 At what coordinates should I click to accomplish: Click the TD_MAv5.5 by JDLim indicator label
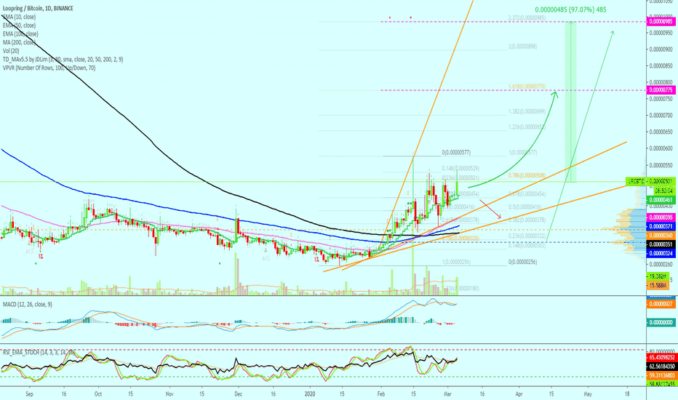click(x=63, y=59)
